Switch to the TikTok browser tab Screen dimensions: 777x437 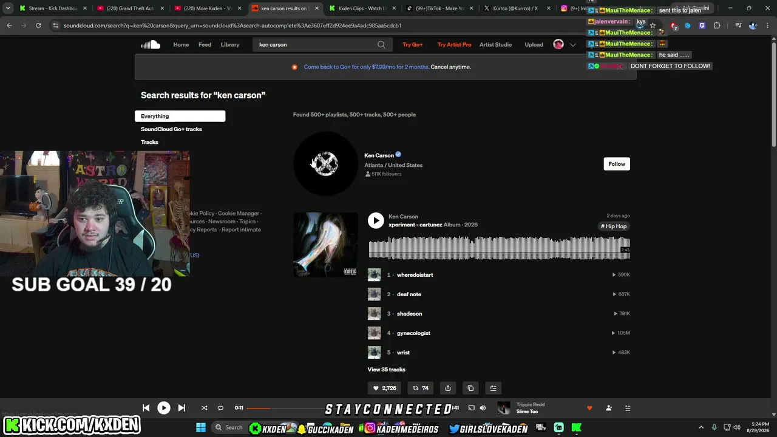(438, 8)
